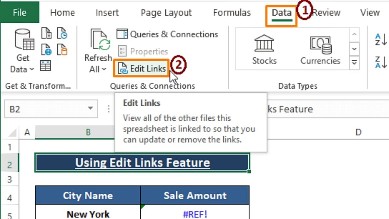Sort ascending with the A-Z icon
The height and width of the screenshot is (219, 389).
coord(381,39)
